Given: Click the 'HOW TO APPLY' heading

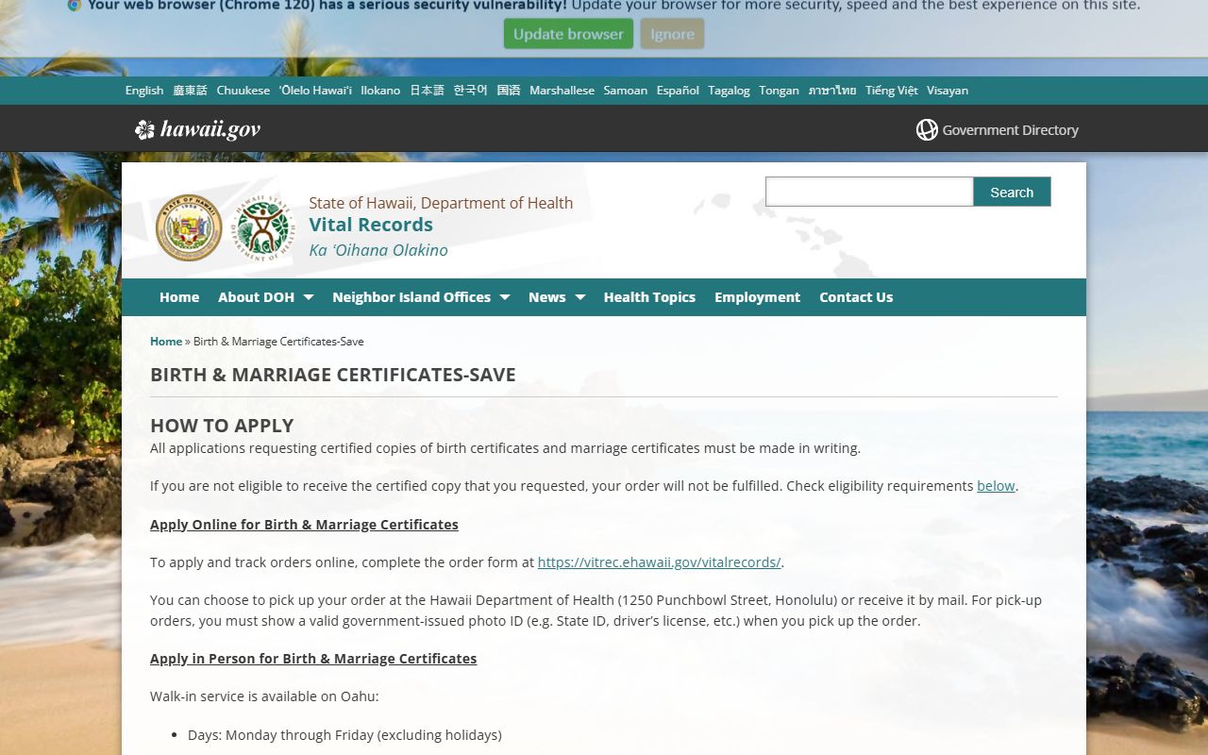Looking at the screenshot, I should [222, 426].
